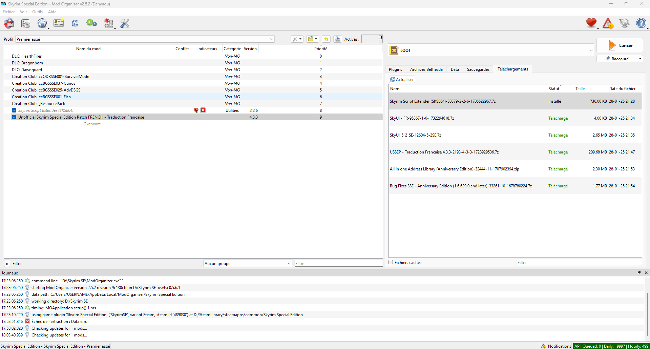Click the grey globe Update icon

click(624, 23)
